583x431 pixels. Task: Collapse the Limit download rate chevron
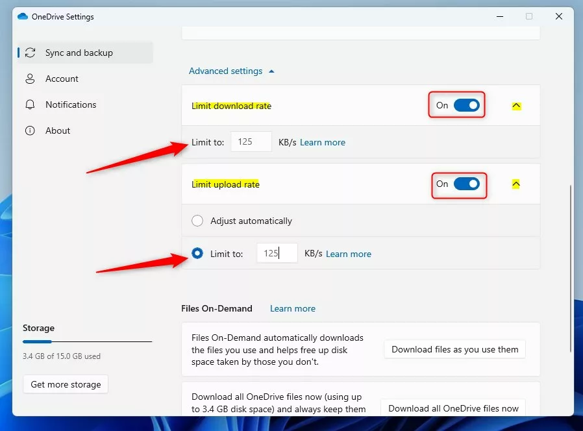[516, 106]
